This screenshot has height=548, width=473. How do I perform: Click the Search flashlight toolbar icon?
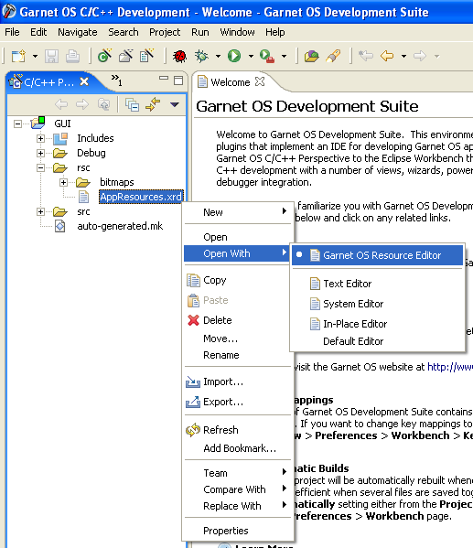click(333, 56)
